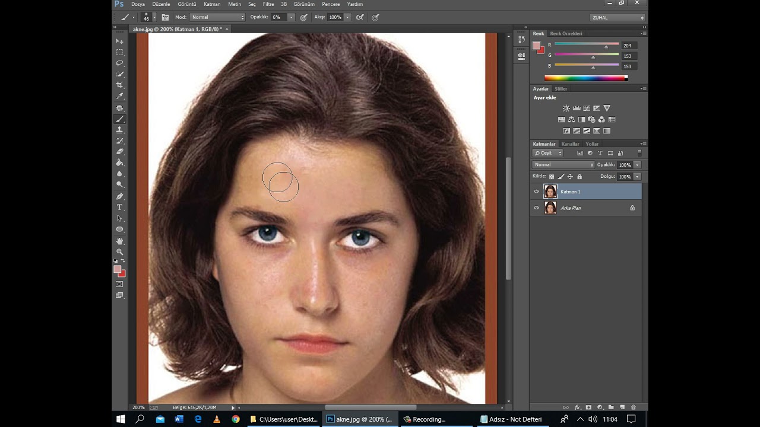
Task: Select the Eraser tool
Action: tap(119, 151)
